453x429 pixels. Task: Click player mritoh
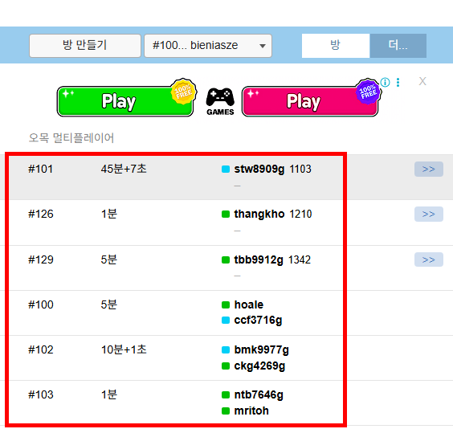point(251,411)
